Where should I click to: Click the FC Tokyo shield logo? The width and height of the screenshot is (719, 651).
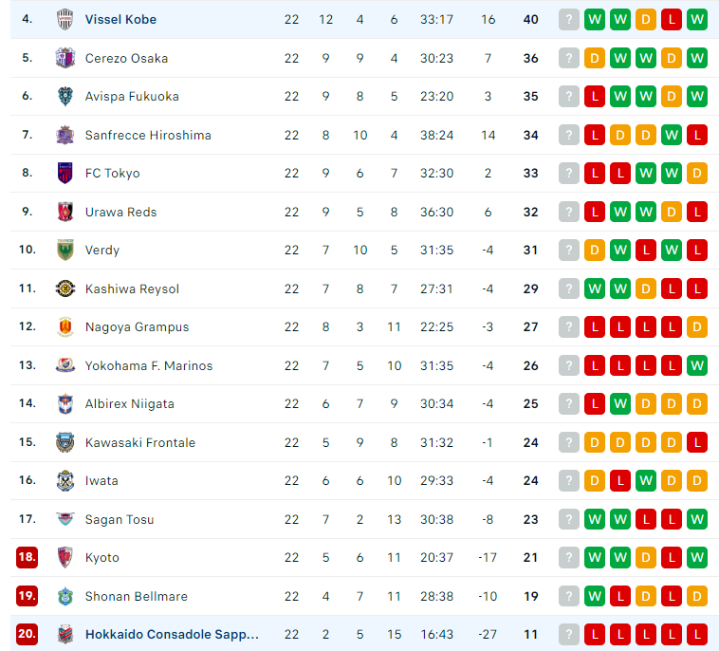click(x=65, y=173)
